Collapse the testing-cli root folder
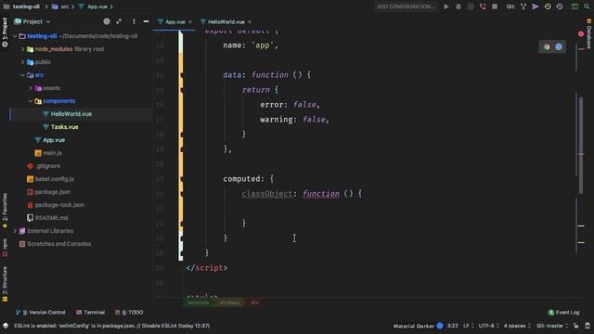Image resolution: width=594 pixels, height=334 pixels. click(15, 36)
